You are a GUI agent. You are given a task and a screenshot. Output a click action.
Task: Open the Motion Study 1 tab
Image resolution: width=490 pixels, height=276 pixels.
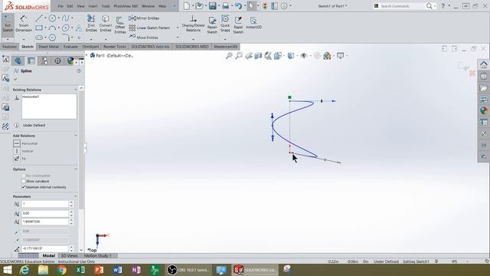pyautogui.click(x=98, y=255)
